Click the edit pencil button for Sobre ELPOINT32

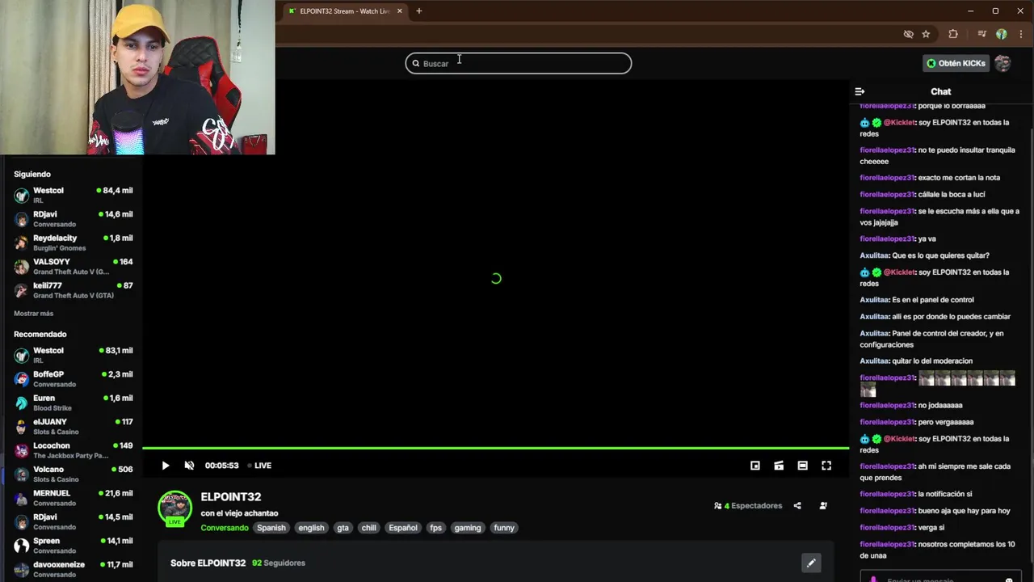(811, 563)
